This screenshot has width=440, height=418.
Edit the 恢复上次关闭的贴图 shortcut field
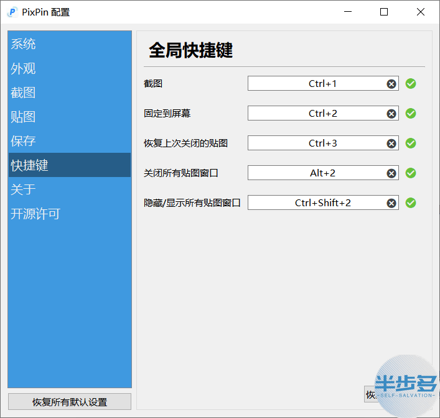323,143
